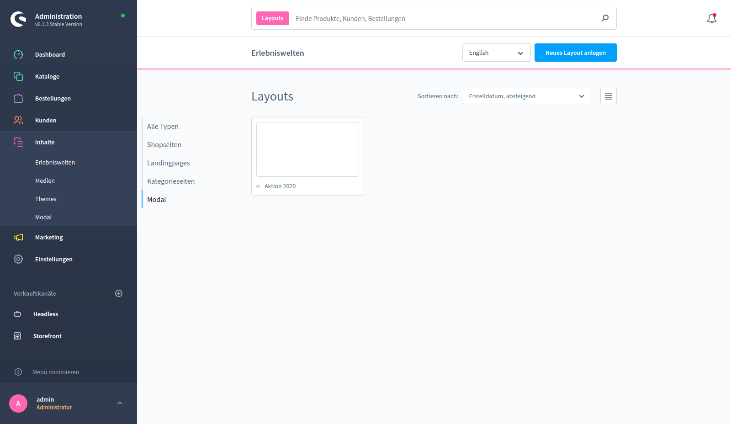Switch to list view layout
Screen dimensions: 731x424
tap(608, 96)
